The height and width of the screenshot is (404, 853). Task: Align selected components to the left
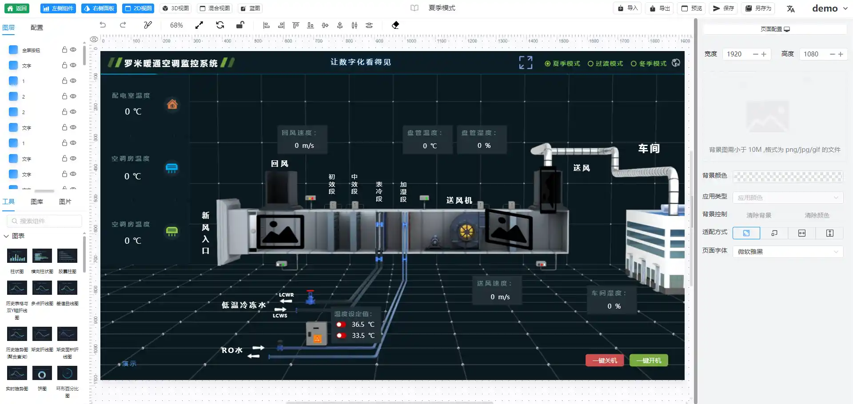click(267, 25)
